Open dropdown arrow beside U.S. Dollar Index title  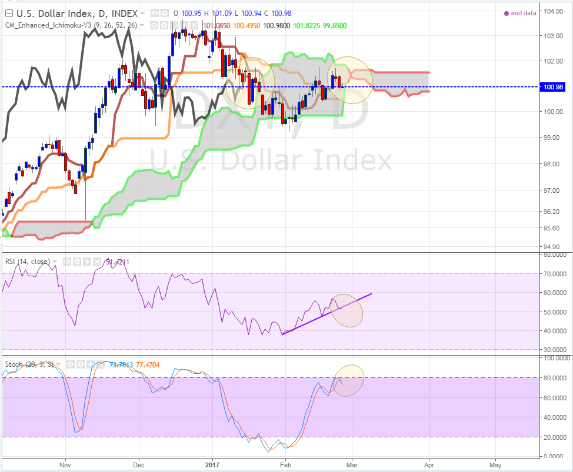142,14
